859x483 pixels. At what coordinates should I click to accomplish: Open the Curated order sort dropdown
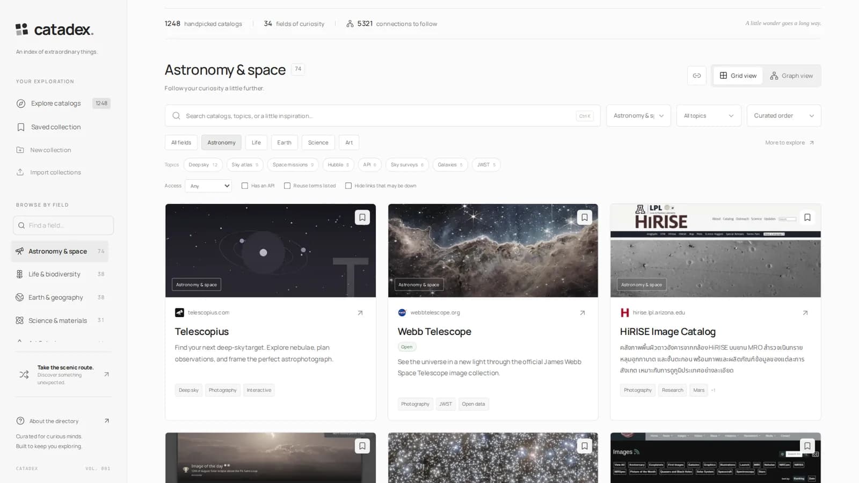[x=784, y=116]
